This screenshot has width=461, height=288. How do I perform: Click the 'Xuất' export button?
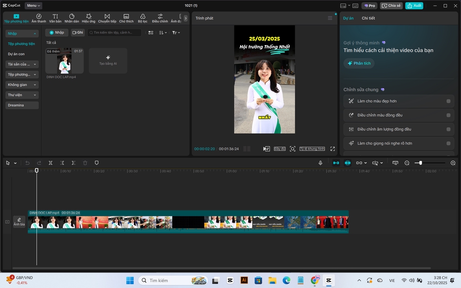(414, 6)
